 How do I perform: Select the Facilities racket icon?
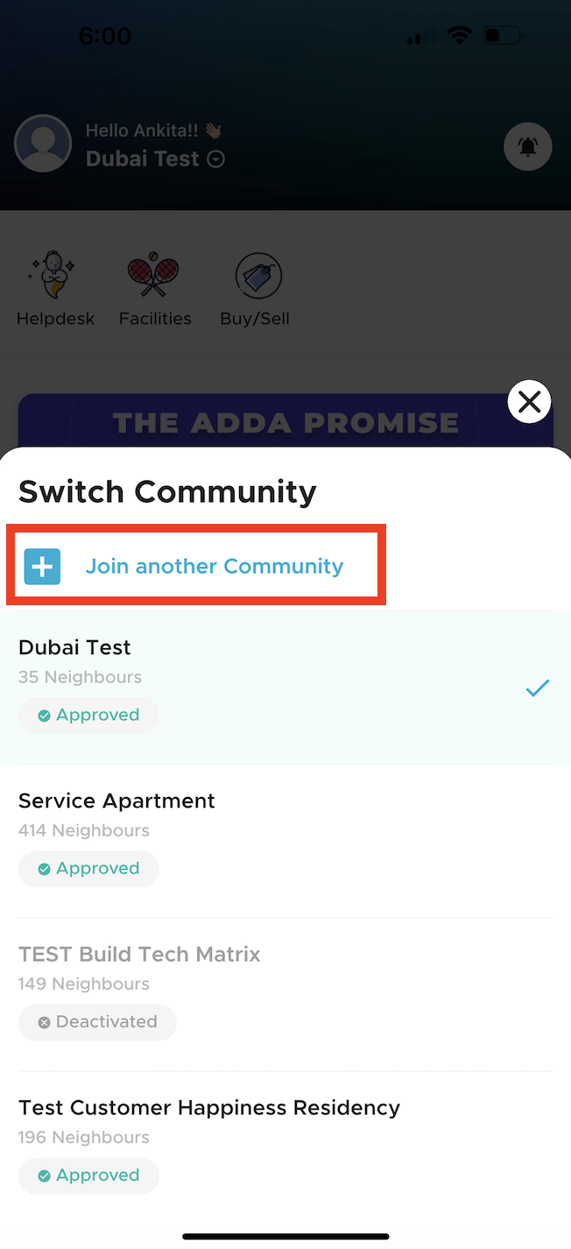click(x=153, y=273)
